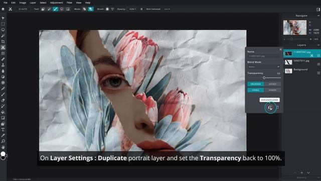Image resolution: width=321 pixels, height=181 pixels.
Task: Click the Transparency slider handle
Action: click(x=264, y=78)
